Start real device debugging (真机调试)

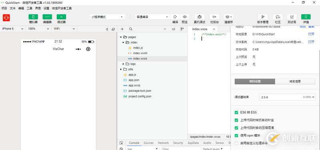199,17
